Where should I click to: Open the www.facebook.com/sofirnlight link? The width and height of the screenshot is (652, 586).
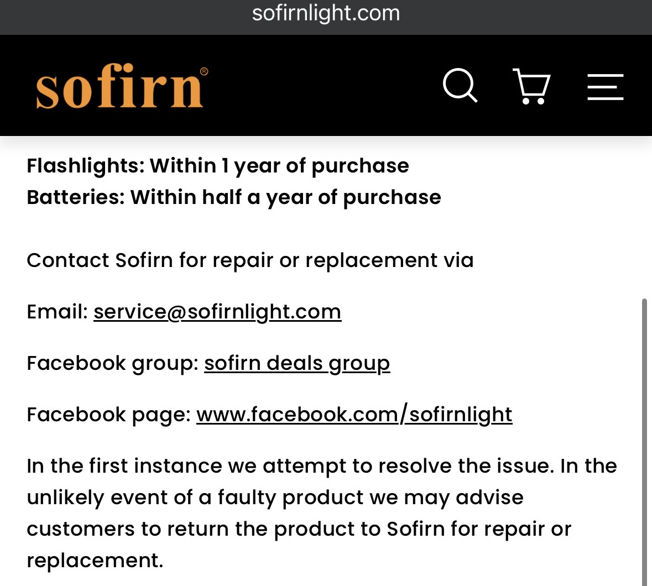(354, 415)
